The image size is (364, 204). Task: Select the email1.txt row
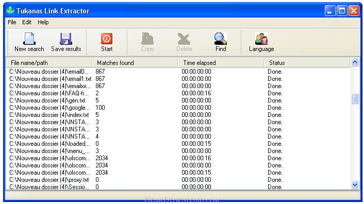tap(178, 79)
